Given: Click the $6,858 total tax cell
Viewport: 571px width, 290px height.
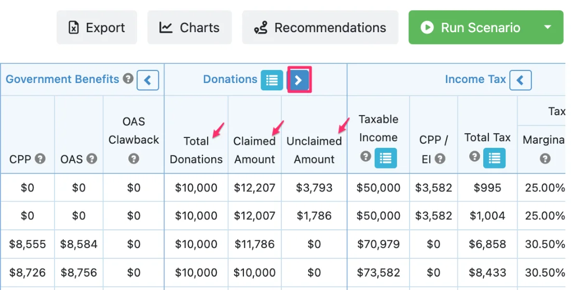Looking at the screenshot, I should click(487, 244).
